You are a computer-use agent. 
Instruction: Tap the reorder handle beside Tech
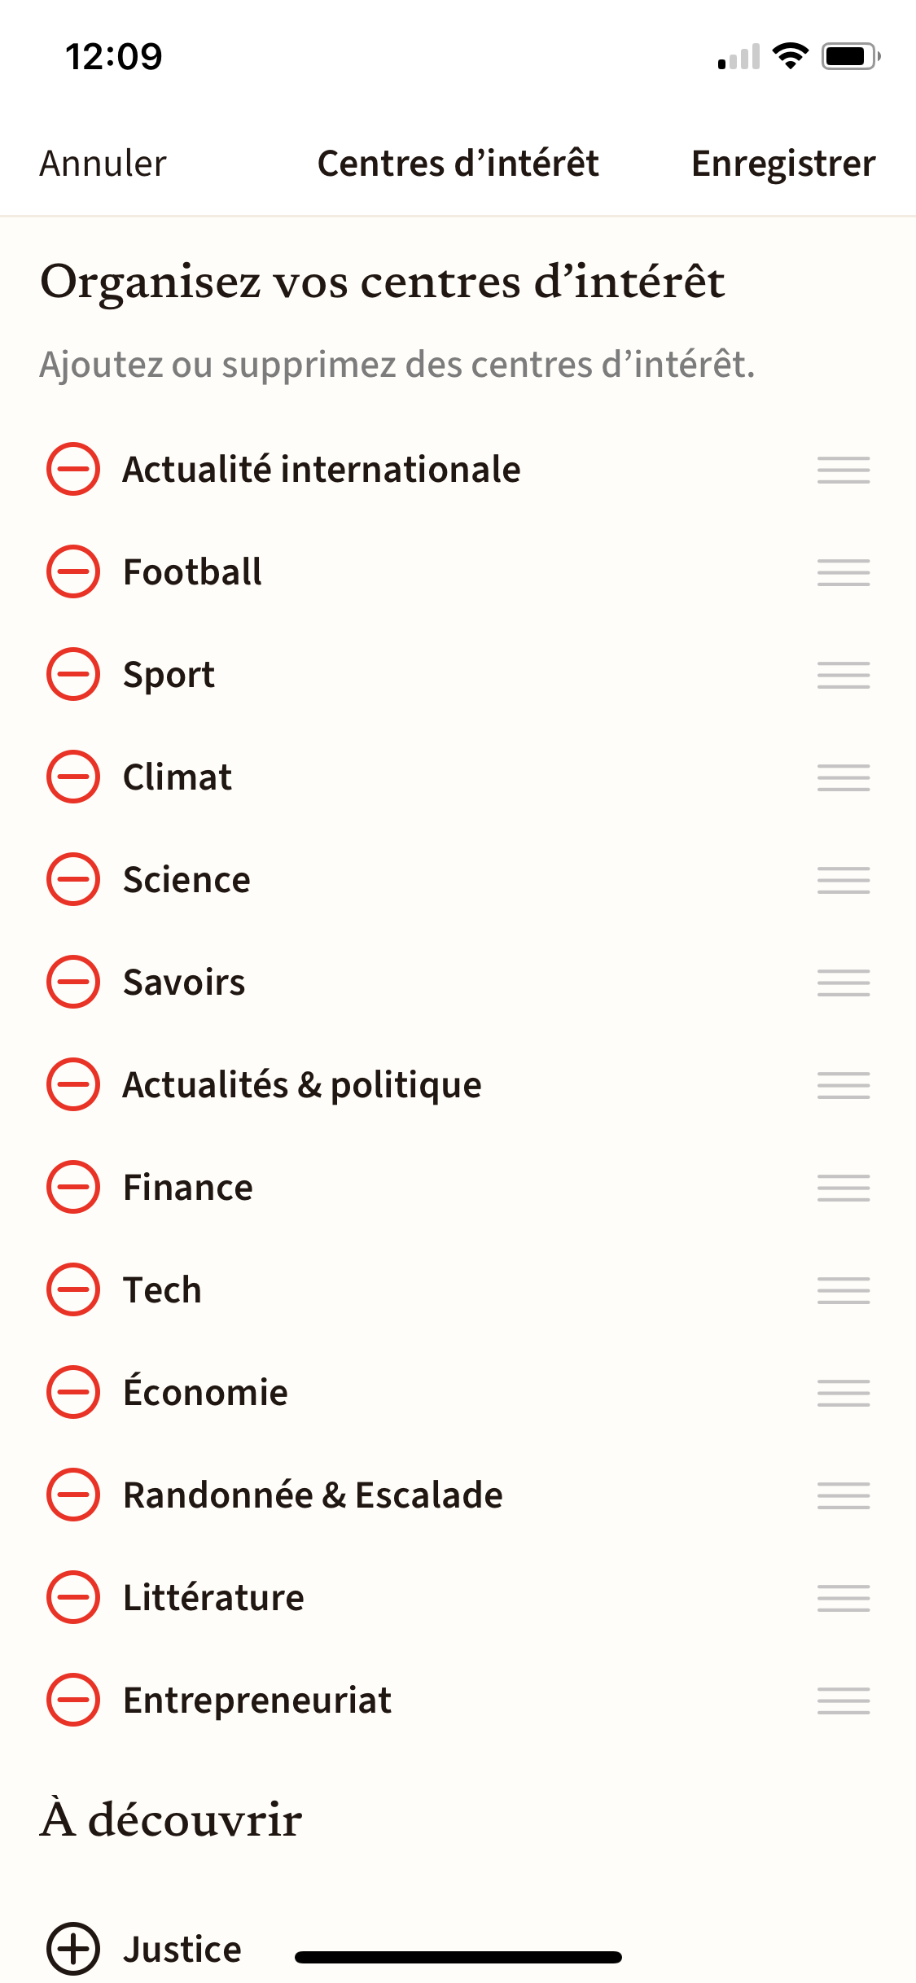844,1290
